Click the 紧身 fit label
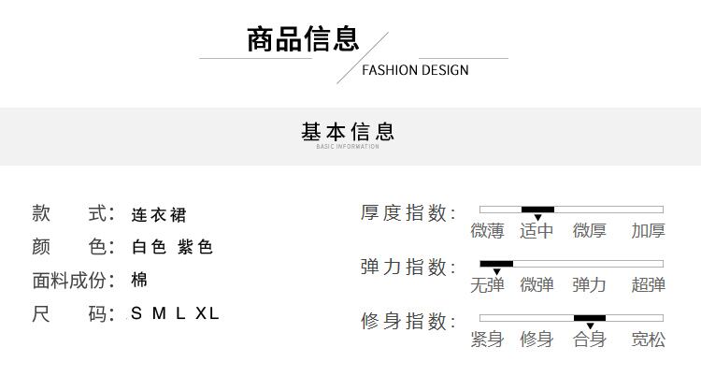Image resolution: width=701 pixels, height=391 pixels. pyautogui.click(x=487, y=340)
